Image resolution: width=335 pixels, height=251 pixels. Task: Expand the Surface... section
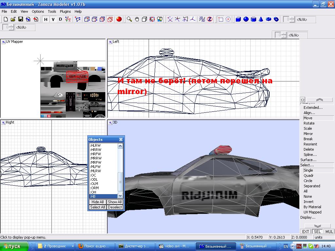tap(308, 160)
